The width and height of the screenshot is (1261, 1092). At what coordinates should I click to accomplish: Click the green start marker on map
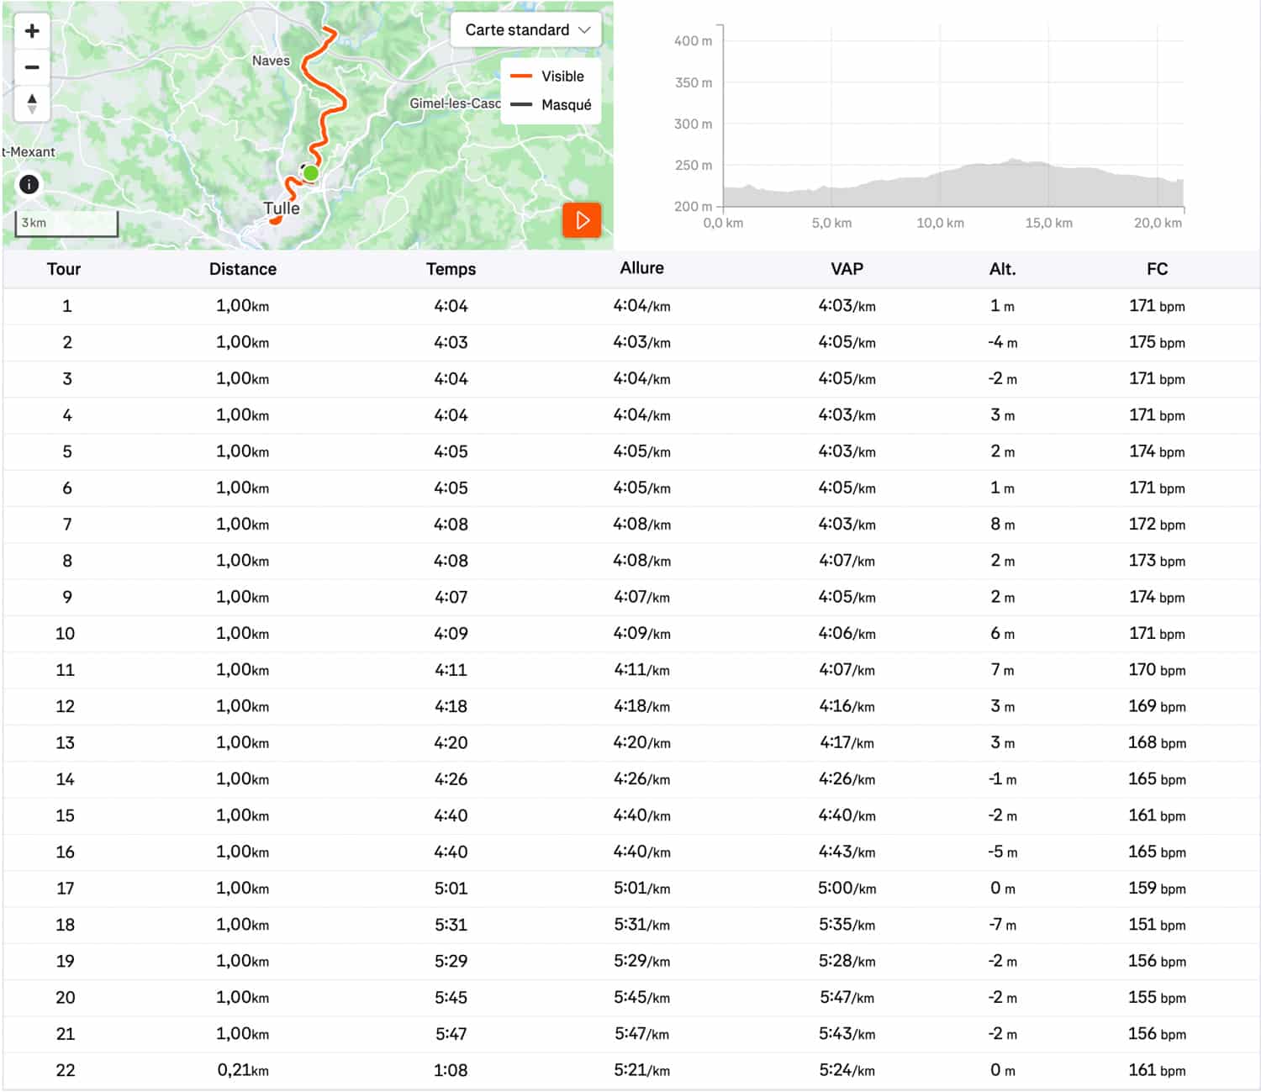tap(311, 173)
